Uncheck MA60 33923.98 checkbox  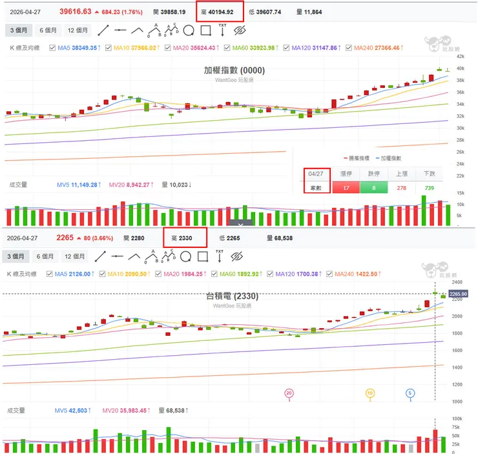(x=227, y=48)
